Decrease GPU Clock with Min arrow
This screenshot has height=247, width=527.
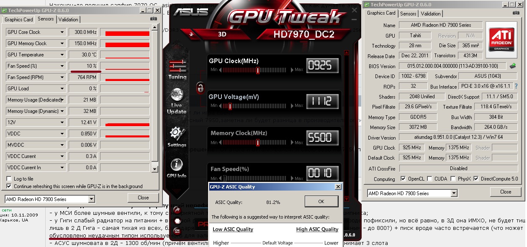220,70
